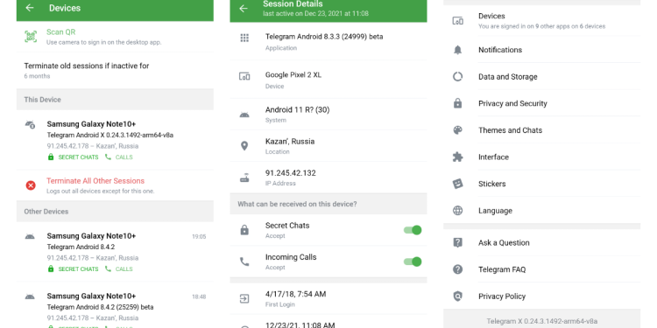The width and height of the screenshot is (657, 328).
Task: Open session Telegram Android 8.4.2 (25259) beta
Action: (115, 305)
